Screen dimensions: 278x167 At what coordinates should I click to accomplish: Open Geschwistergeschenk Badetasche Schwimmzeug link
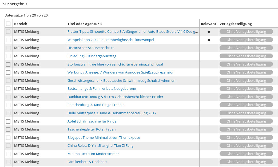[x=121, y=80]
